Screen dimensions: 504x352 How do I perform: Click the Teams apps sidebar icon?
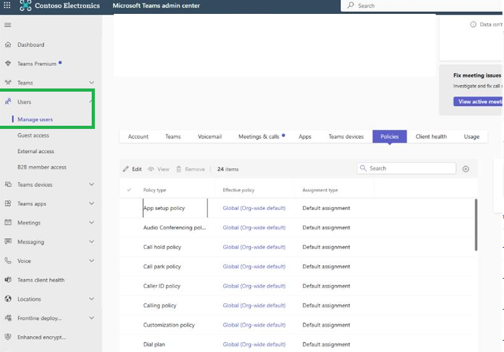[x=8, y=203]
